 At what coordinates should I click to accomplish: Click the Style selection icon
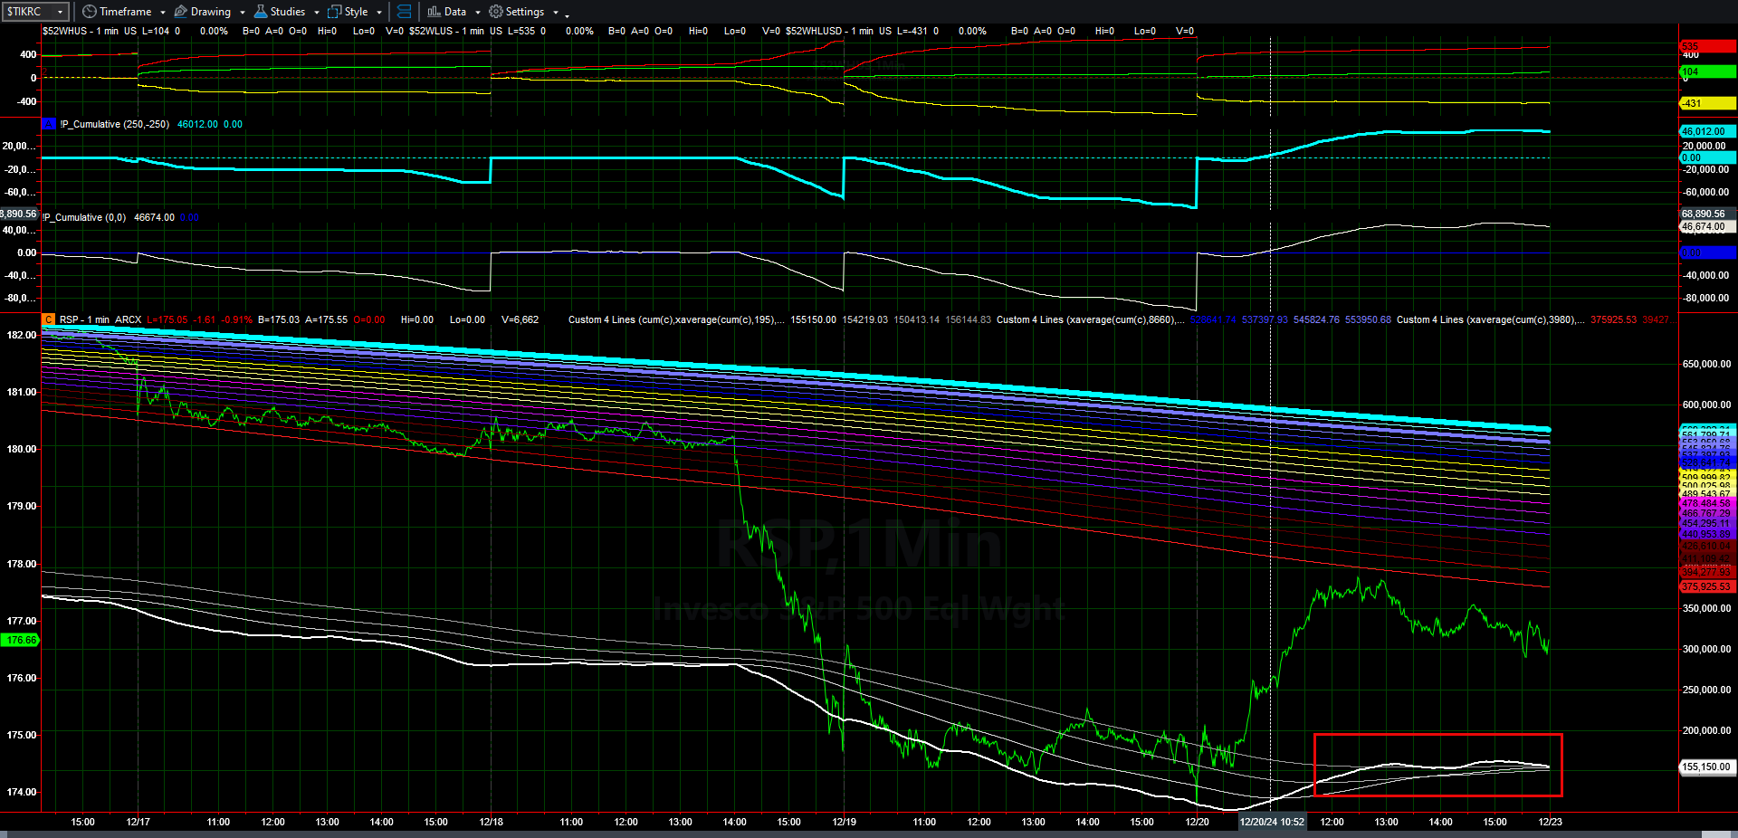coord(335,12)
